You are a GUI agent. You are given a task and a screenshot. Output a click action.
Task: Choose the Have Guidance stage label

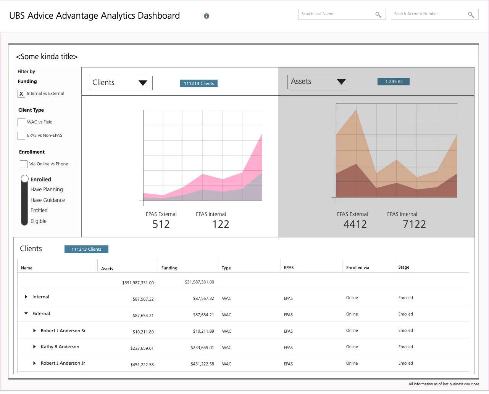click(48, 200)
